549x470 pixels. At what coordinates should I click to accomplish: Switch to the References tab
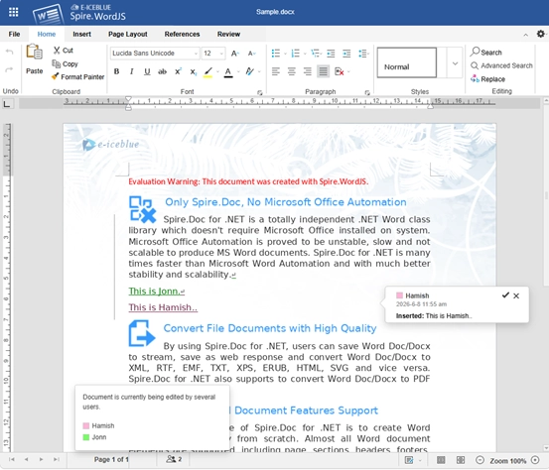182,35
